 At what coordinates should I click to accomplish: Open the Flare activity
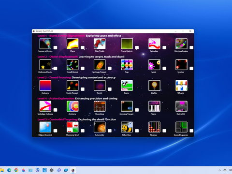(x=72, y=43)
